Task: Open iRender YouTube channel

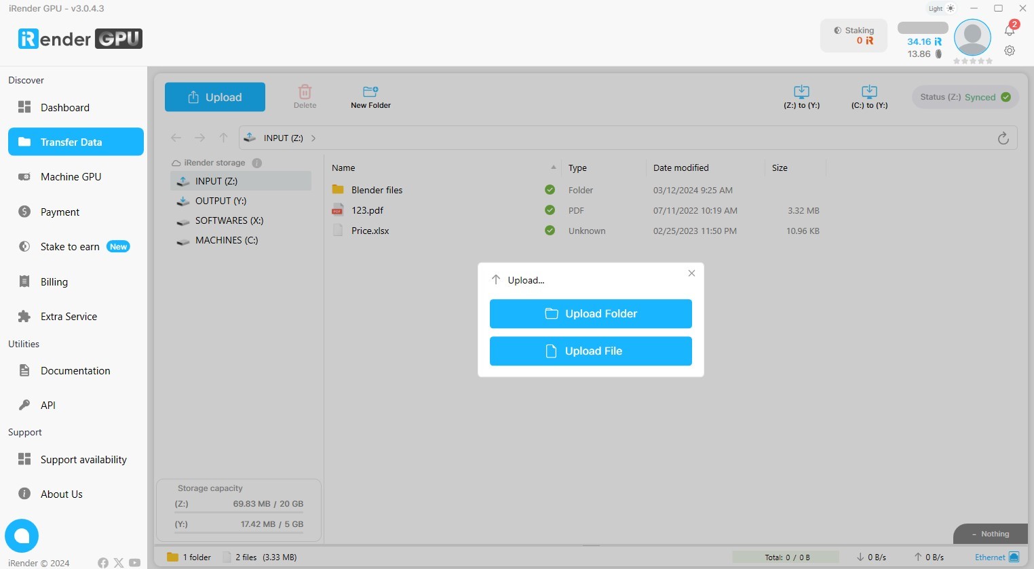Action: point(135,563)
